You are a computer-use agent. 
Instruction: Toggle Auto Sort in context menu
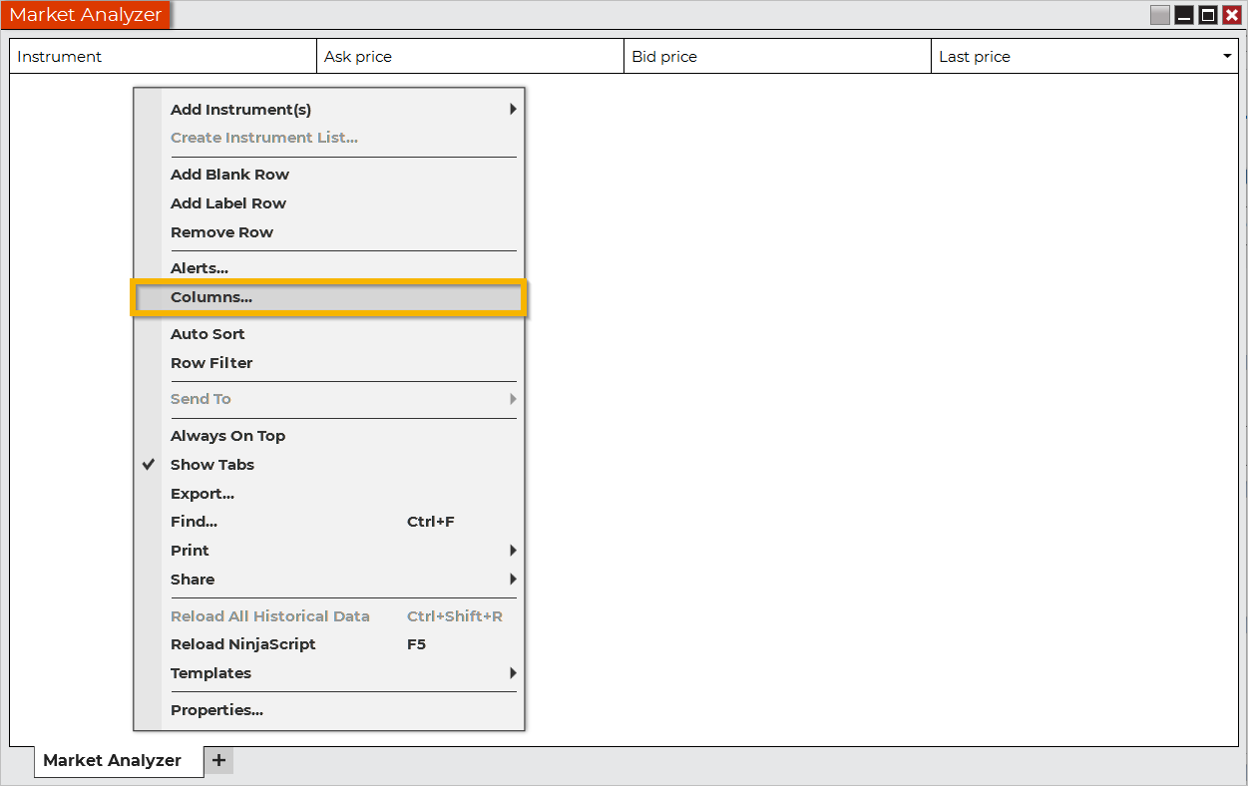208,334
